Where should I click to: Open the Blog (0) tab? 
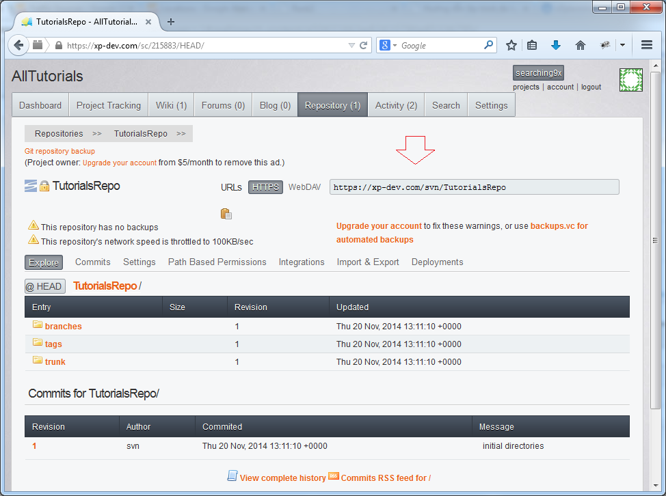click(x=276, y=105)
